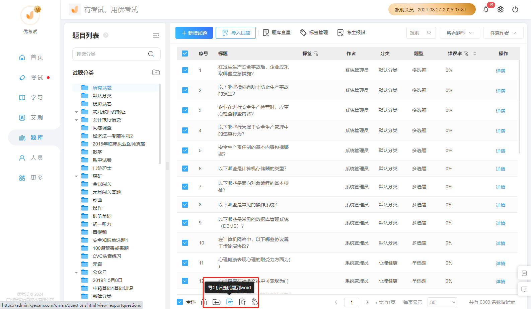
Task: Go to 人员 in sidebar
Action: click(31, 158)
